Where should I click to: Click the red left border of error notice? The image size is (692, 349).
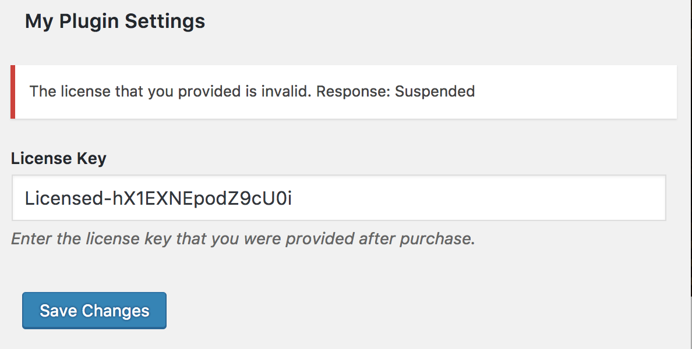[x=12, y=92]
